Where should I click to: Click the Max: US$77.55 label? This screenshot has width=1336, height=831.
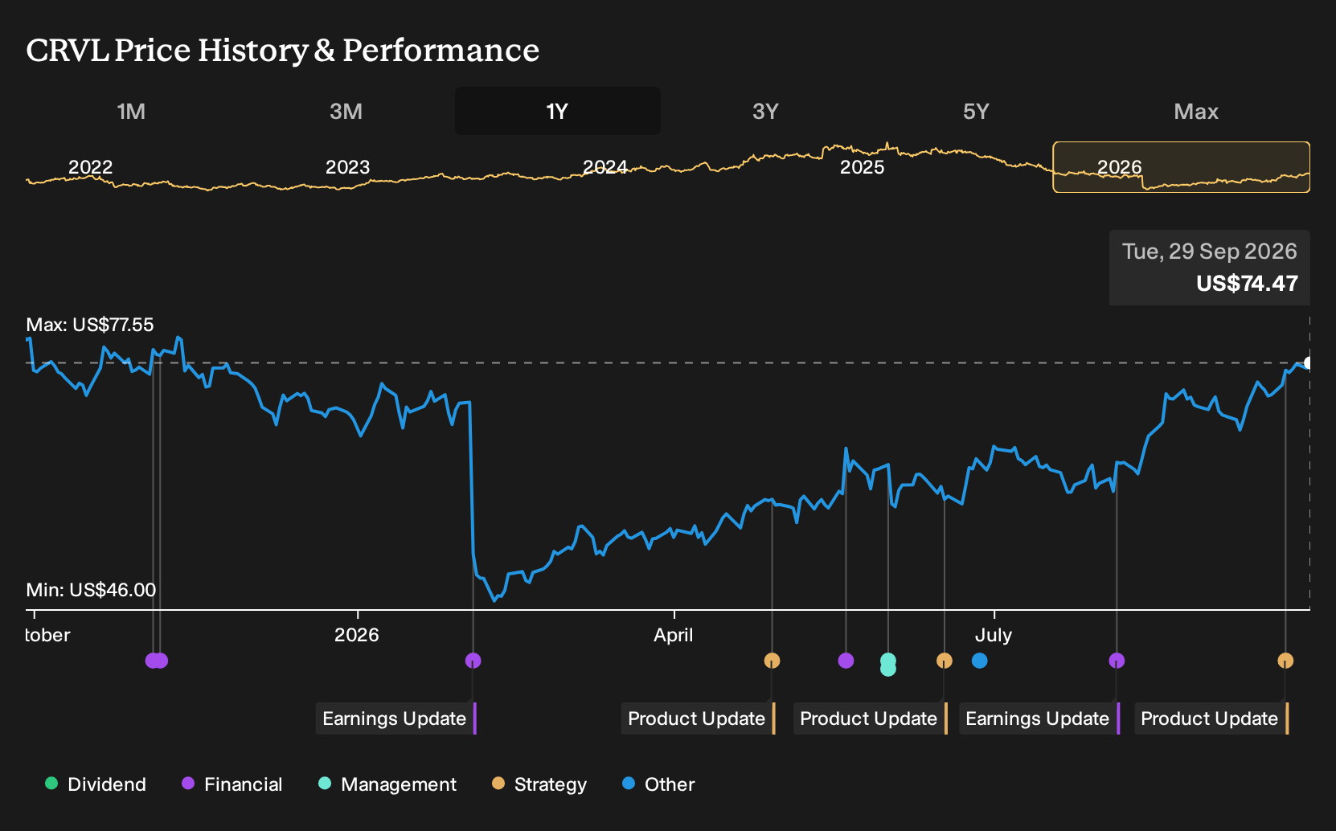coord(90,325)
